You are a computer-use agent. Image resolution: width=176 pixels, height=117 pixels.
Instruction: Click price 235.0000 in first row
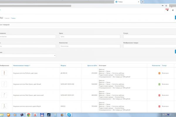94,73
